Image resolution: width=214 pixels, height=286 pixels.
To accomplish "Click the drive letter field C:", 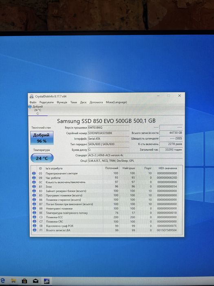I will pos(108,150).
